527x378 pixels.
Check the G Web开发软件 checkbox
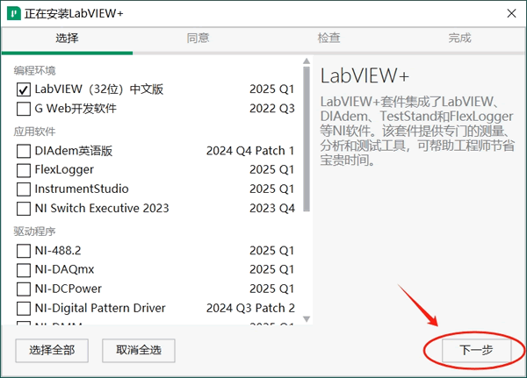[x=24, y=109]
